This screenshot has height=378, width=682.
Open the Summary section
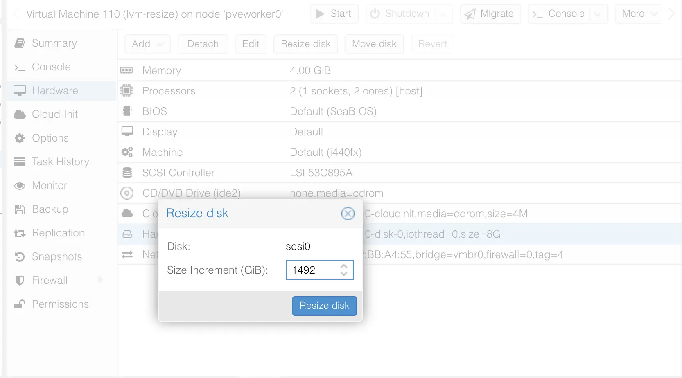coord(61,43)
